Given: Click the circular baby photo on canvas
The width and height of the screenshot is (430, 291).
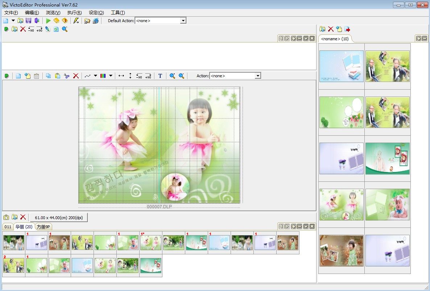Looking at the screenshot, I should tap(175, 187).
